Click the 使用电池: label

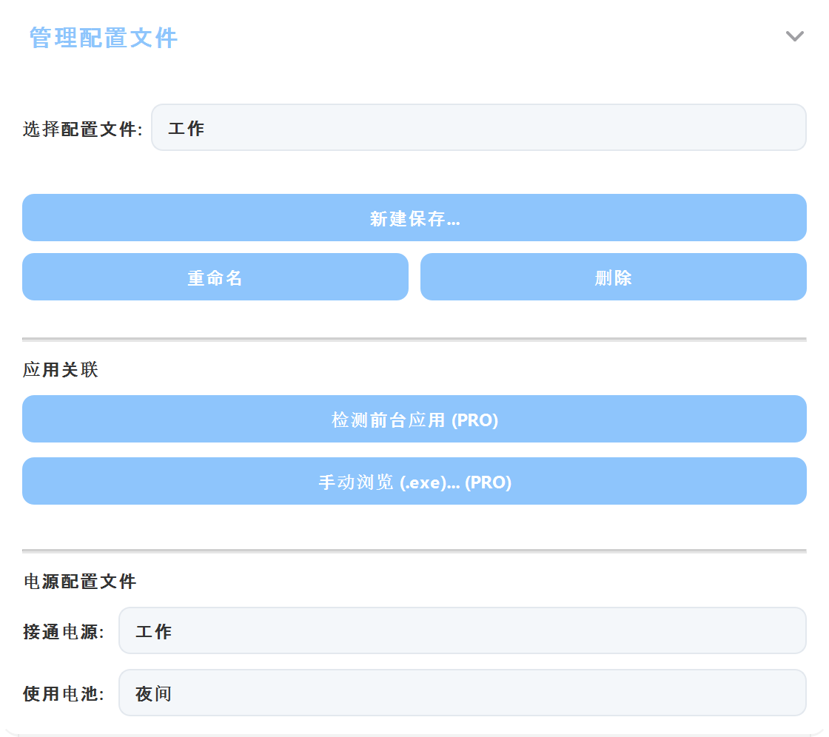64,693
